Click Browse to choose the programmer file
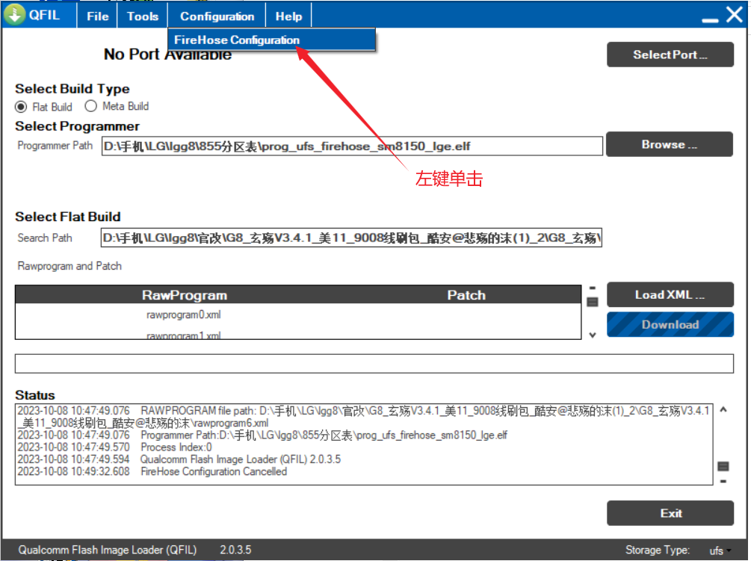751x561 pixels. [x=669, y=145]
